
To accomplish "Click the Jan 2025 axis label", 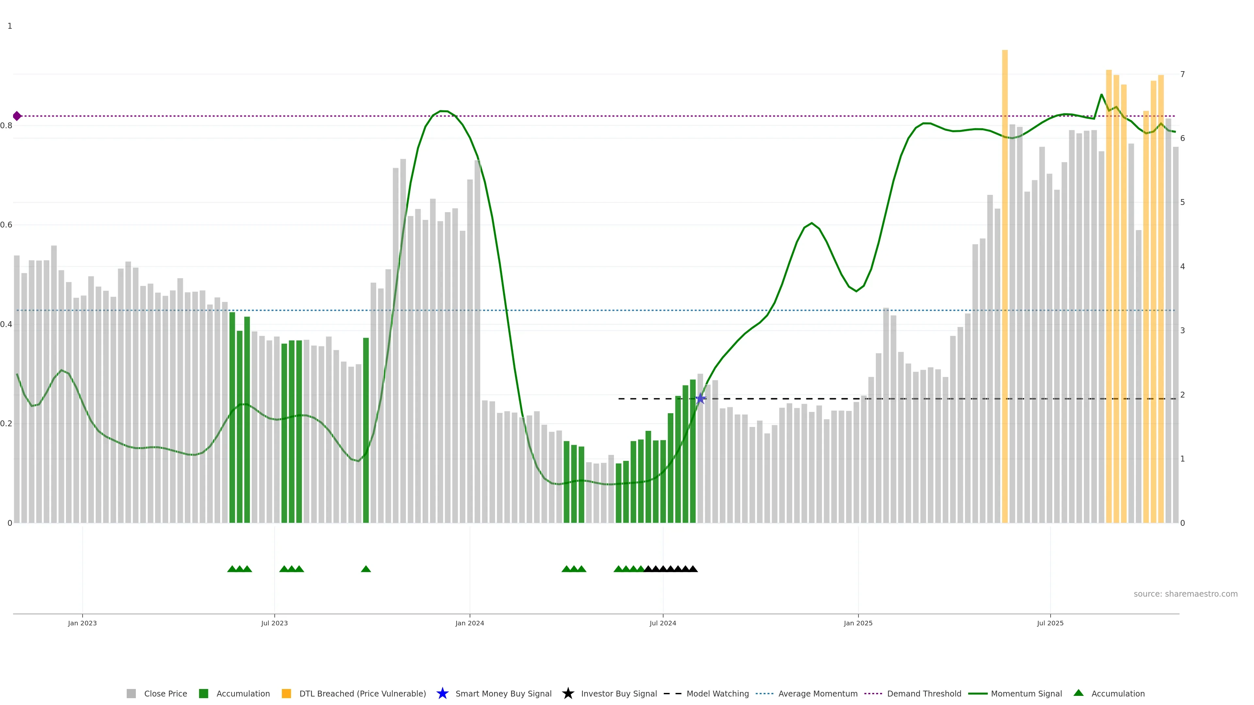I will click(x=858, y=623).
